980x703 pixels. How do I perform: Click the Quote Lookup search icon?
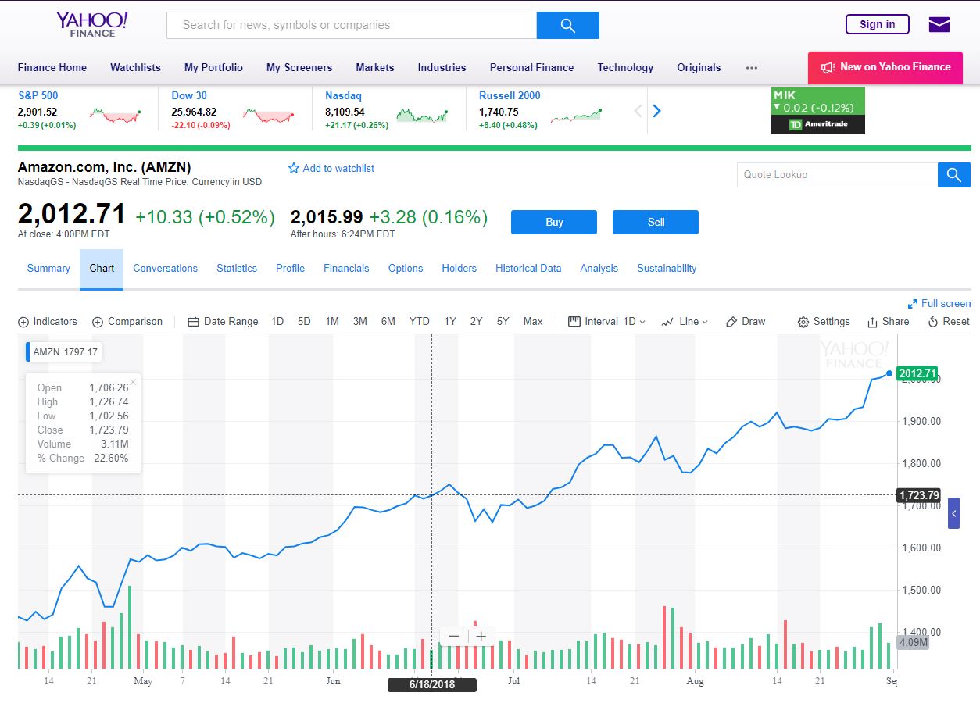[954, 175]
